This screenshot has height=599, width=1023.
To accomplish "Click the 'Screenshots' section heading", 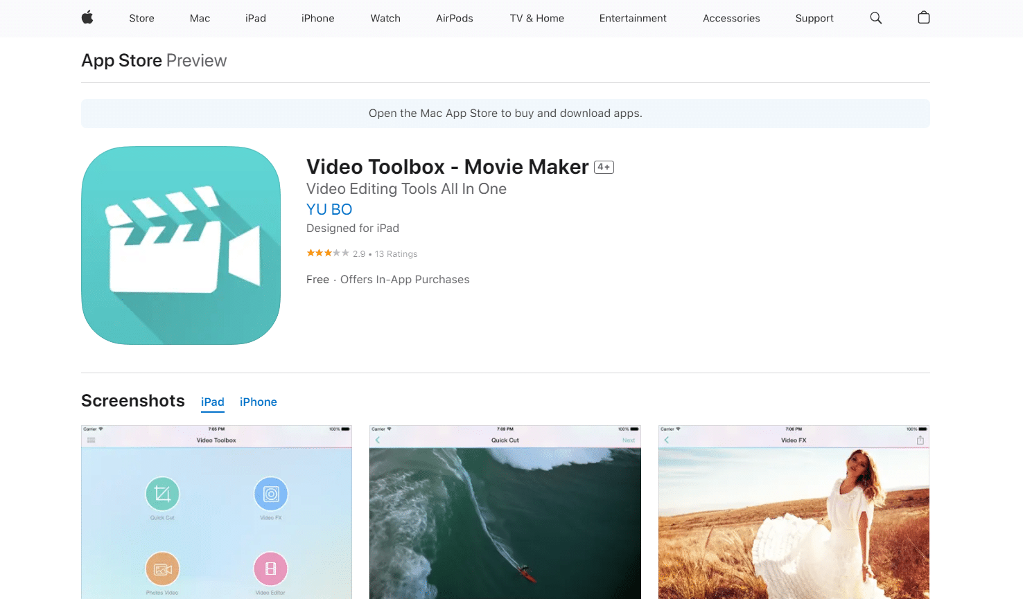I will point(133,401).
